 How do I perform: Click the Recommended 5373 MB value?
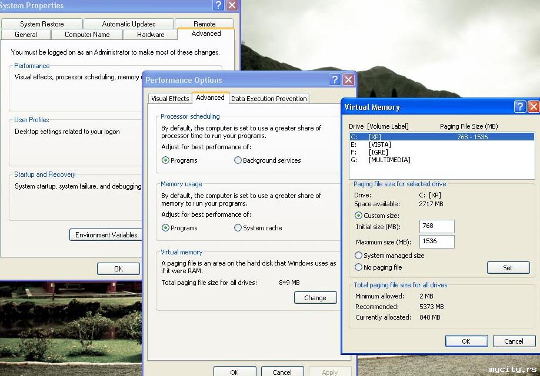click(x=432, y=307)
